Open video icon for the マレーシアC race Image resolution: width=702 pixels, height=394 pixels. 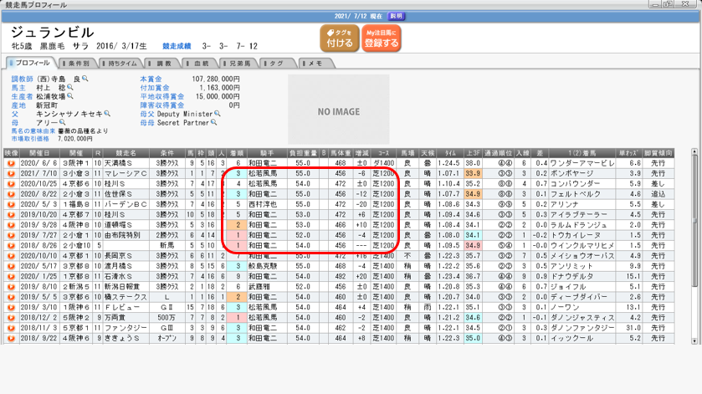coord(11,172)
